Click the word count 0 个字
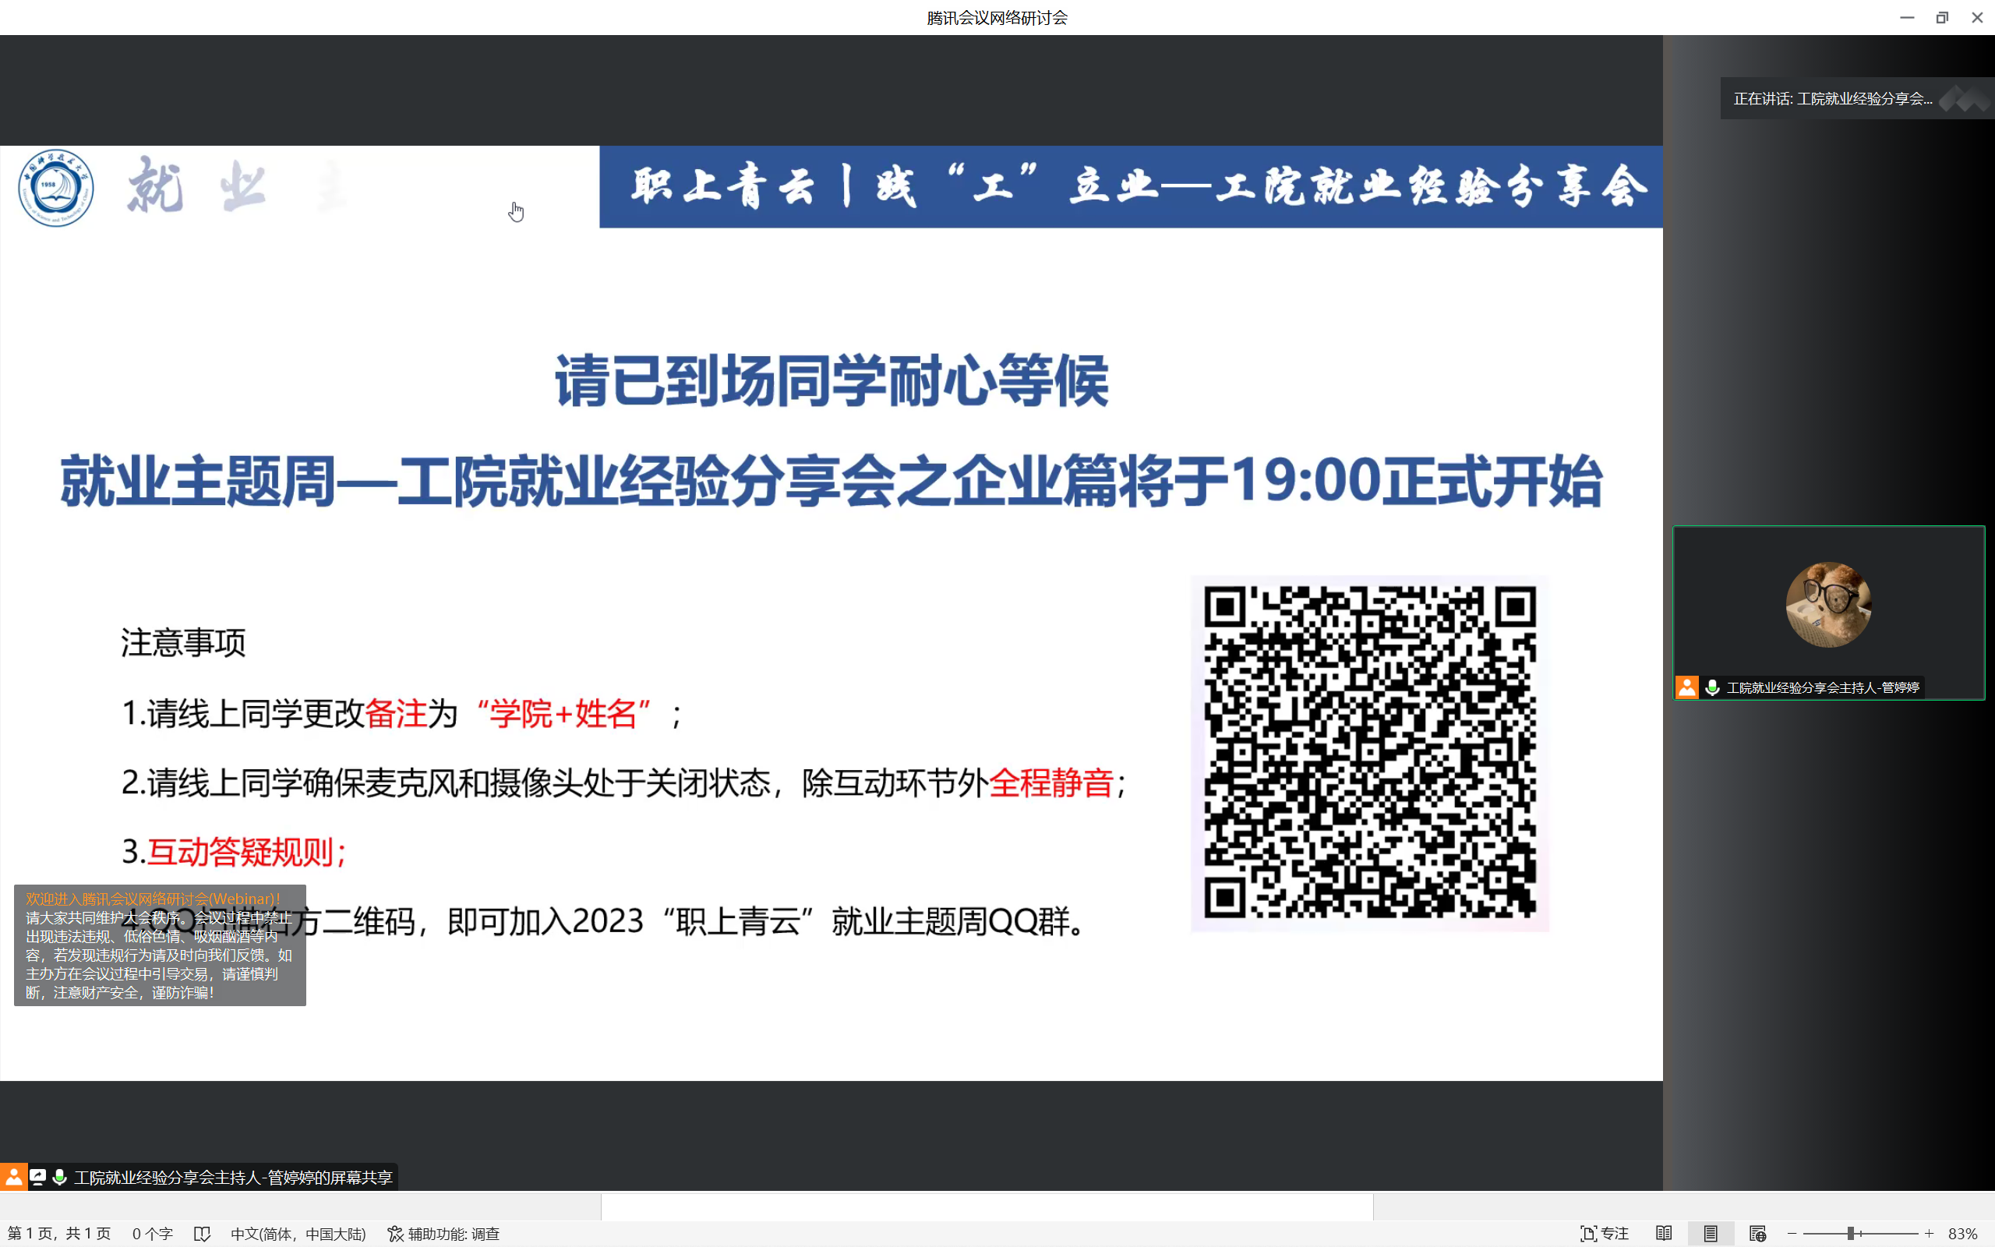The height and width of the screenshot is (1247, 1995). [153, 1234]
